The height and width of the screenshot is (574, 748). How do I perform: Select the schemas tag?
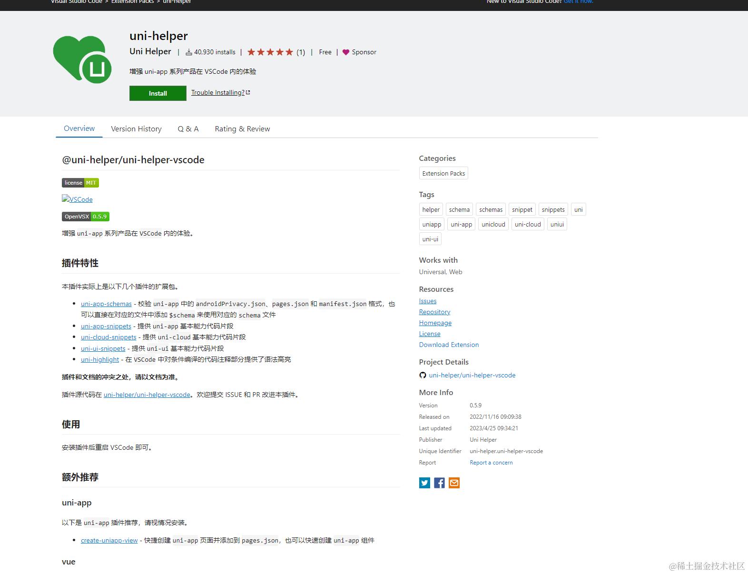click(x=491, y=209)
